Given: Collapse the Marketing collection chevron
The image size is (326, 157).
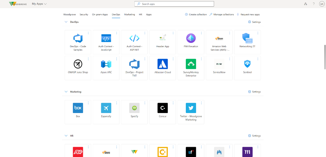Looking at the screenshot, I should click(x=66, y=91).
